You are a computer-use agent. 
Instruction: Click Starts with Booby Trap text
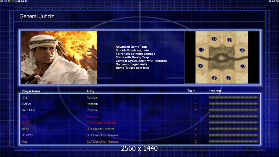point(132,57)
